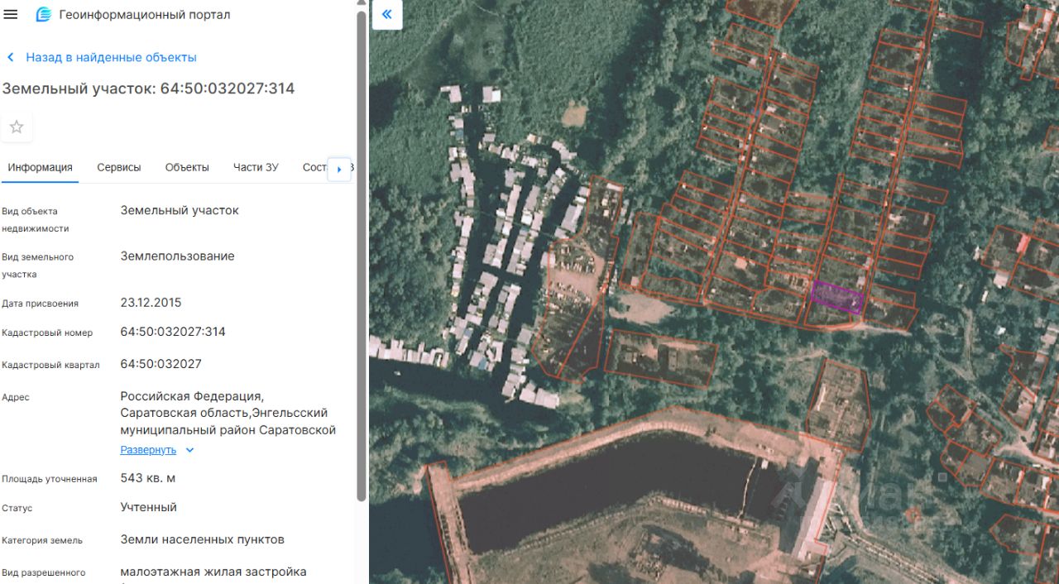Click the info panel vertical scrollbar
Viewport: 1059px width, 584px height.
coord(361,248)
